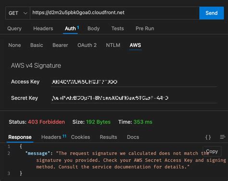Open the Docs tab
The height and width of the screenshot is (181, 228).
pyautogui.click(x=133, y=137)
